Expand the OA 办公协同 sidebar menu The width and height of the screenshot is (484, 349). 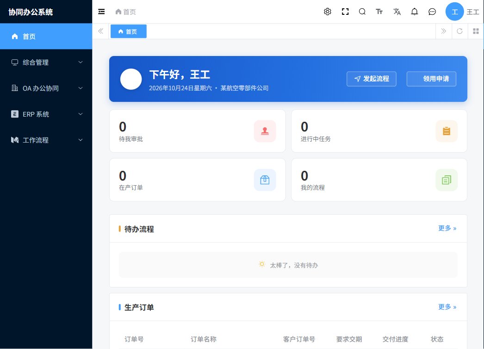(x=46, y=88)
